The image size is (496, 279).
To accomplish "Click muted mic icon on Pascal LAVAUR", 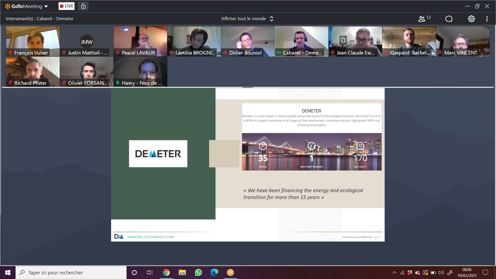I will [x=118, y=53].
